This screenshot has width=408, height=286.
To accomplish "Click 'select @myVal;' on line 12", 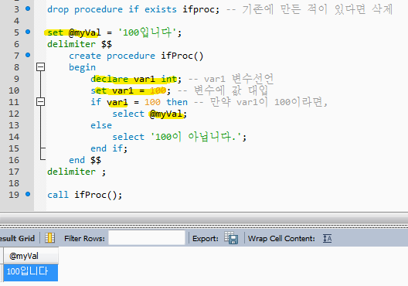I will click(x=150, y=114).
